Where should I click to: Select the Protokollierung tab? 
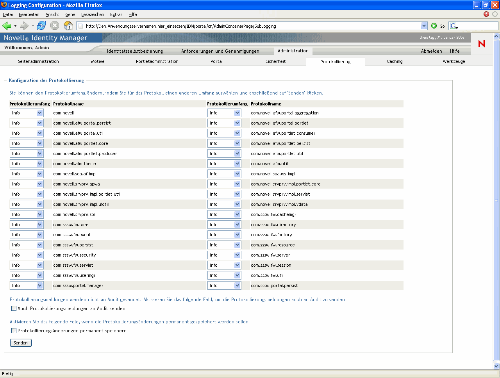(x=335, y=62)
